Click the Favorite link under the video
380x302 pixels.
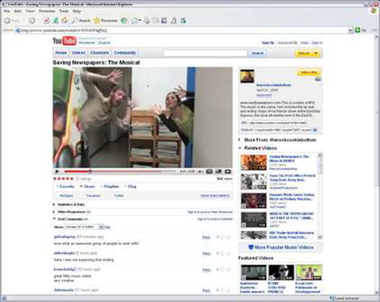66,187
